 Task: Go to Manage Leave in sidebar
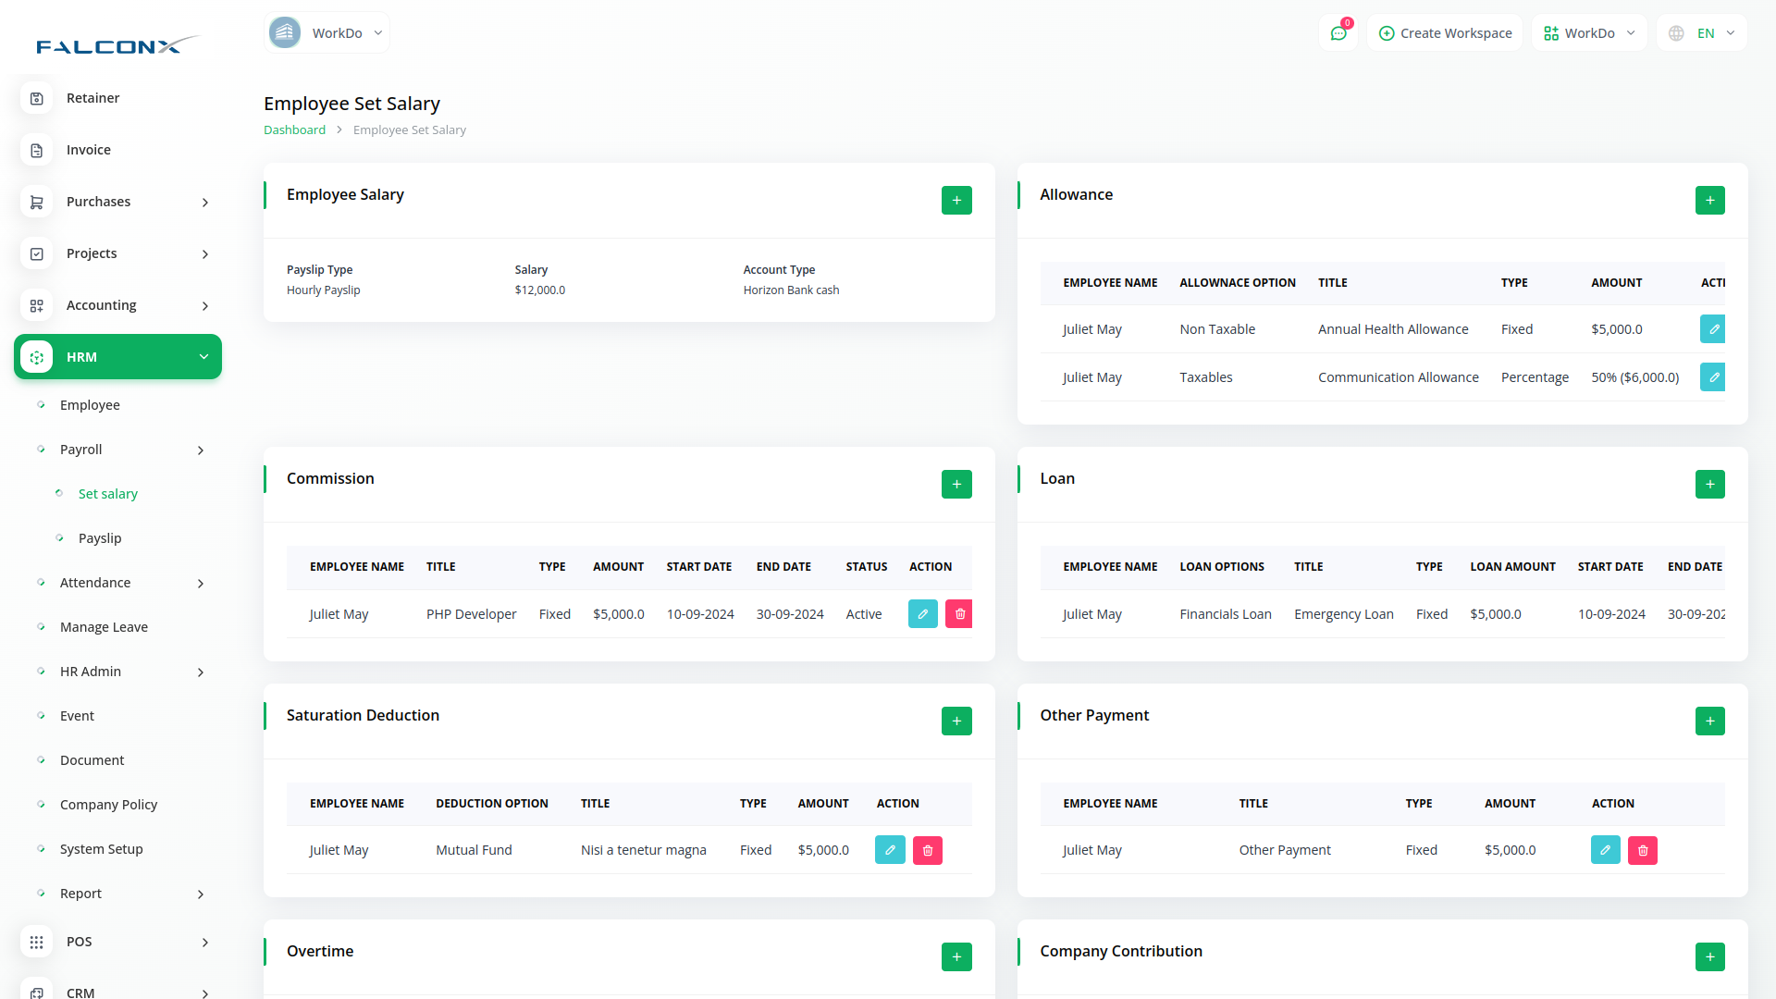point(104,627)
